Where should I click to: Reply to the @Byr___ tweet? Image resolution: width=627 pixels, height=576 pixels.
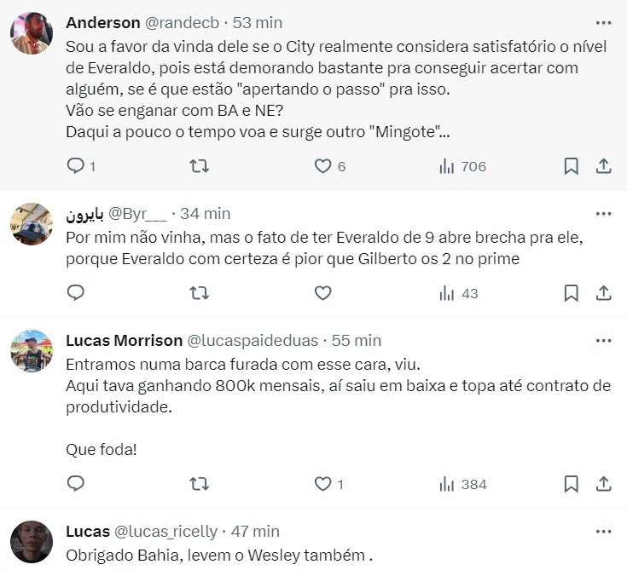point(76,293)
